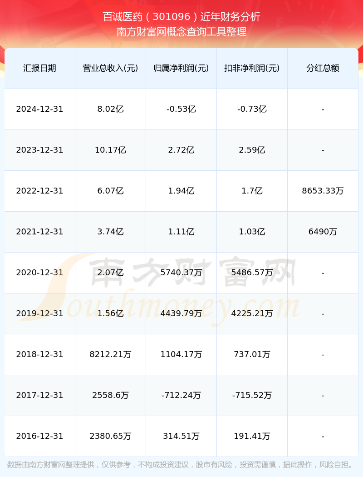Select the 1.11亿 net profit cell

click(x=181, y=232)
